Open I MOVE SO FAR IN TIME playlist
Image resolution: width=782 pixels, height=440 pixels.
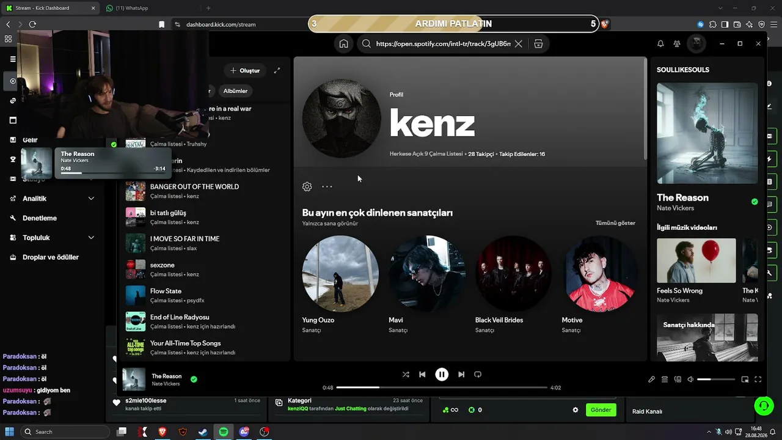click(205, 243)
